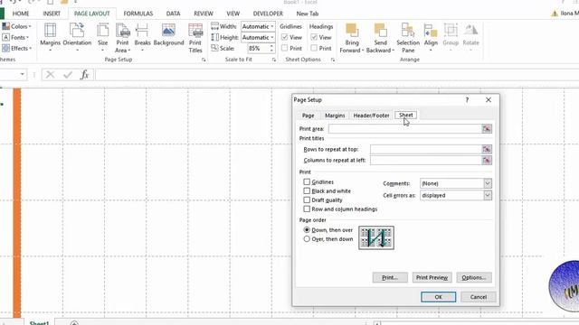Click the Print Preview button
This screenshot has width=579, height=325.
point(432,277)
